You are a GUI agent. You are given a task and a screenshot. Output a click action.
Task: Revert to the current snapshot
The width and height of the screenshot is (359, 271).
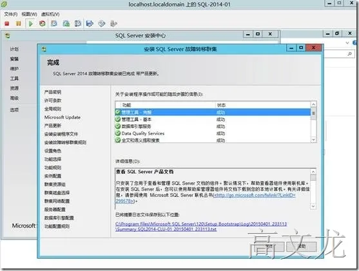[66, 23]
